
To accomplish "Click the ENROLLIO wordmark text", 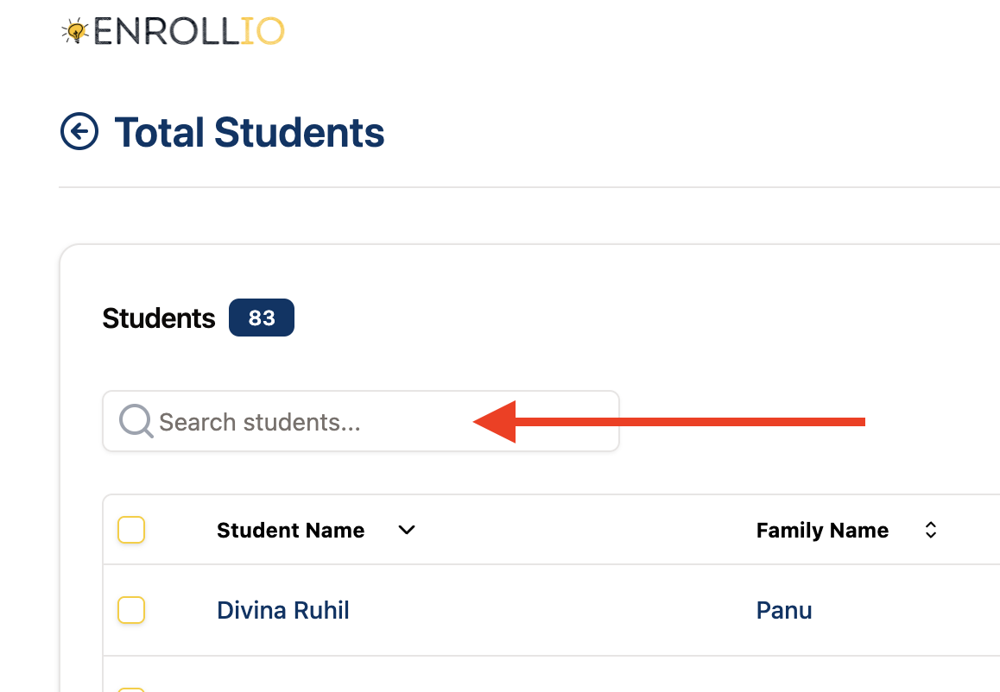I will pos(189,31).
